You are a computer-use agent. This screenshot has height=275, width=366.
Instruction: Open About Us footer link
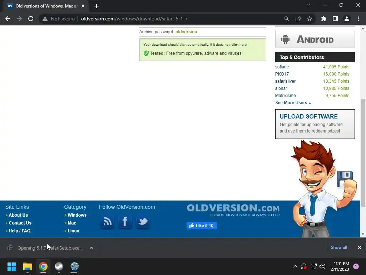point(18,215)
